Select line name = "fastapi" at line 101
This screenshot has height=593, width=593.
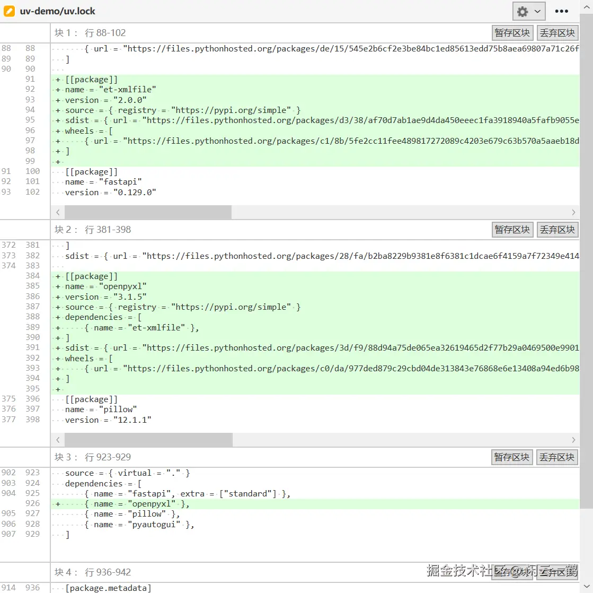315,182
